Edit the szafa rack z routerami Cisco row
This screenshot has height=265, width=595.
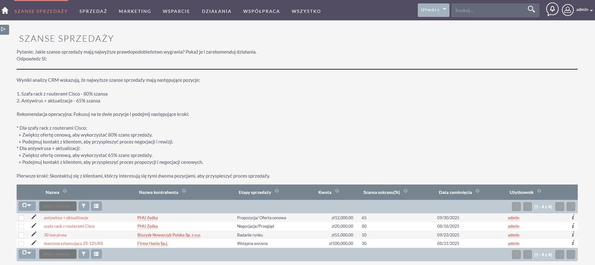(x=34, y=226)
